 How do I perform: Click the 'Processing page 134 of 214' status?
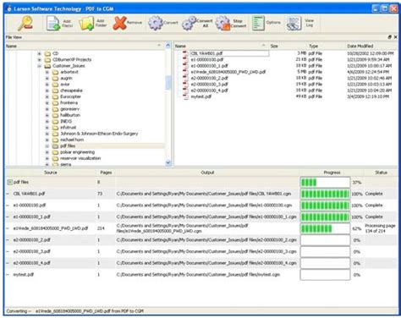[380, 228]
